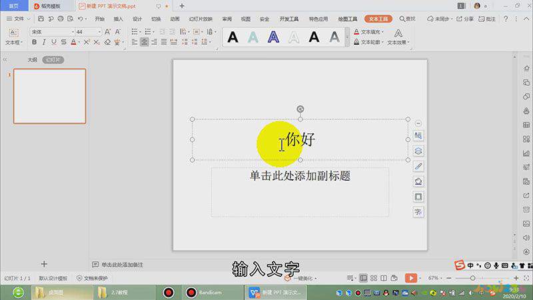Open the font color A dropdown
The image size is (533, 300).
tap(79, 43)
